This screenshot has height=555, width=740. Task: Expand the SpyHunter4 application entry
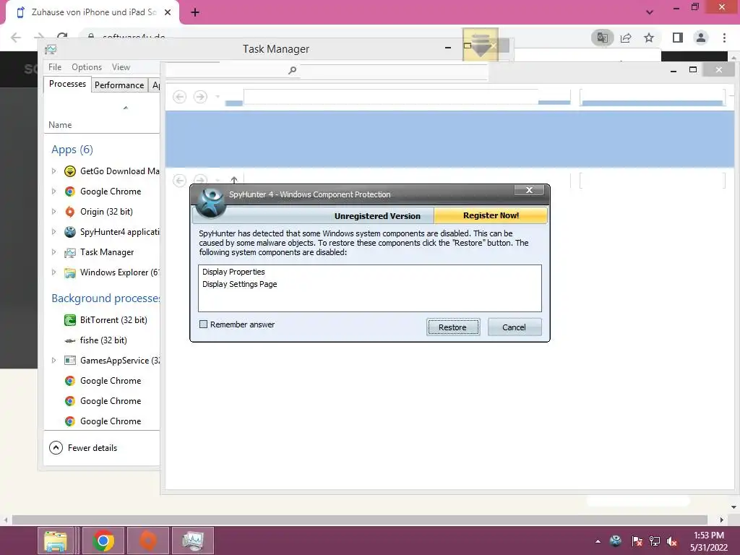pos(53,232)
